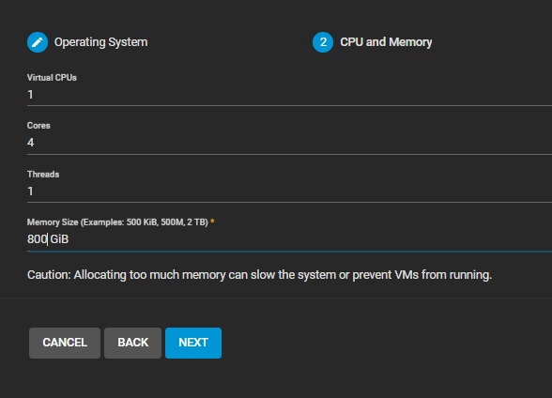Go to the Operating System step label
Screen dimensions: 552x398
point(100,42)
